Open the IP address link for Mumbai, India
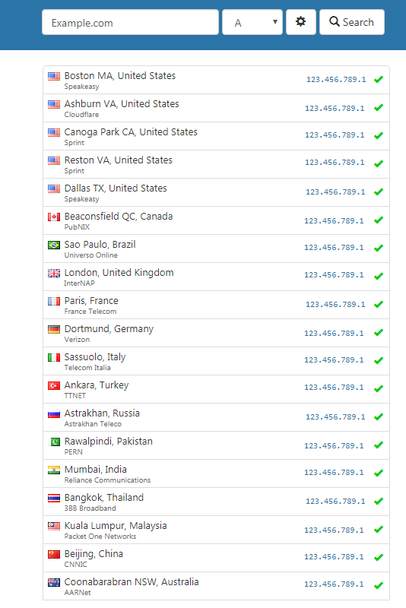The height and width of the screenshot is (608, 406). tap(334, 472)
